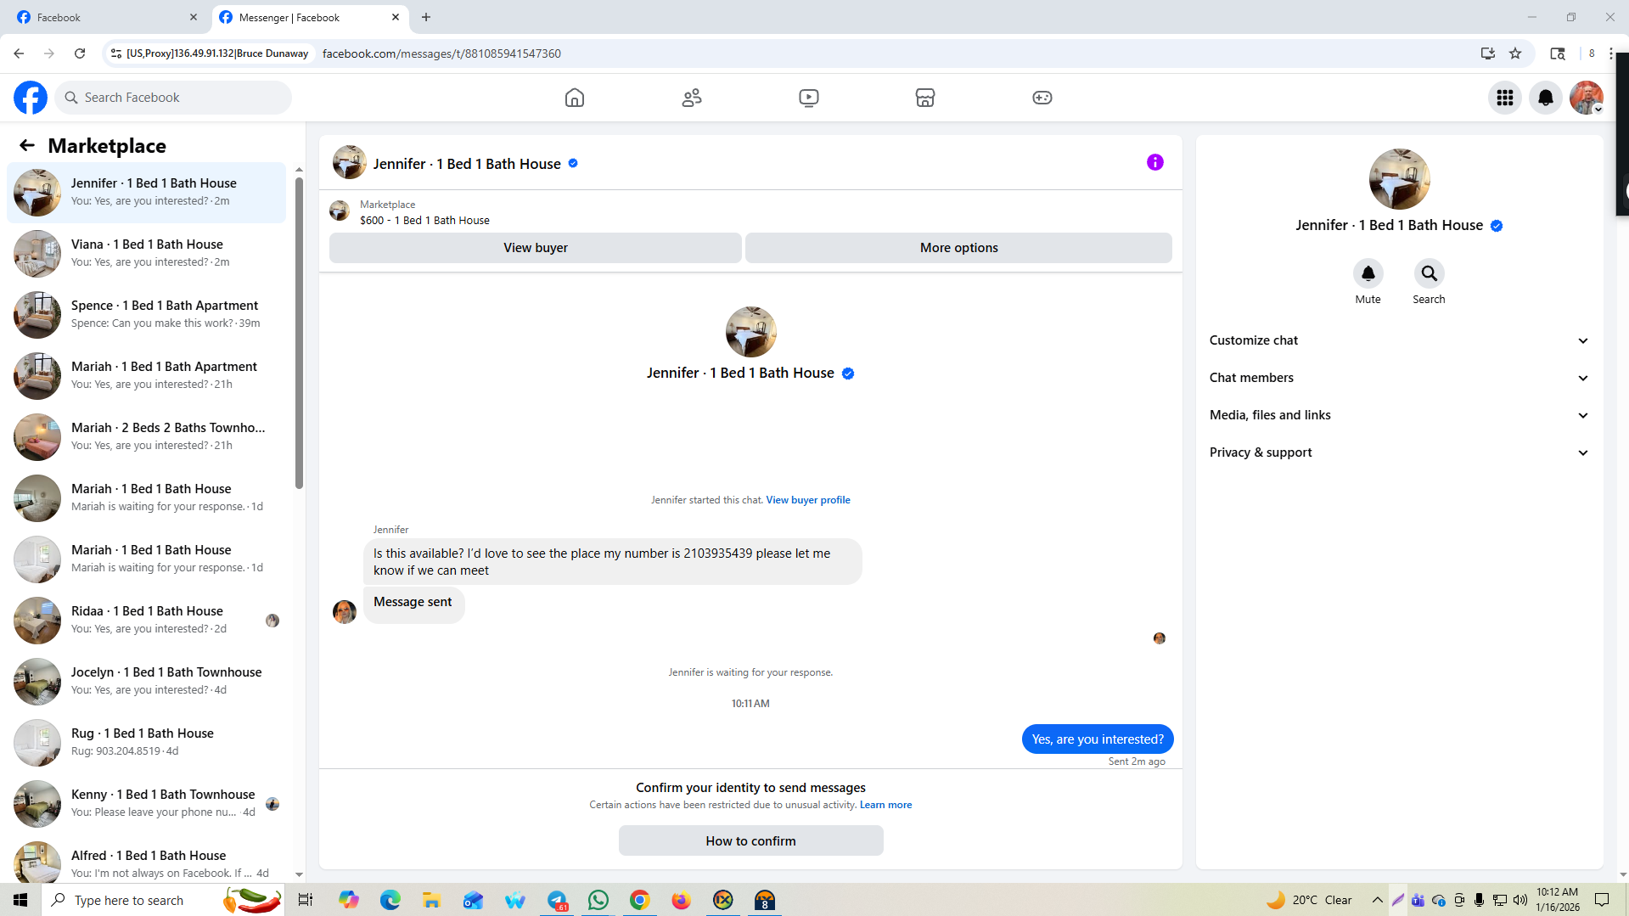Screen dimensions: 1629x916
Task: Click Mariah 1 Bed 1 Bath Apartment chat
Action: [x=147, y=376]
